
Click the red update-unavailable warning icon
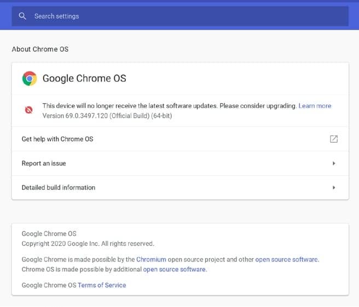[x=28, y=110]
